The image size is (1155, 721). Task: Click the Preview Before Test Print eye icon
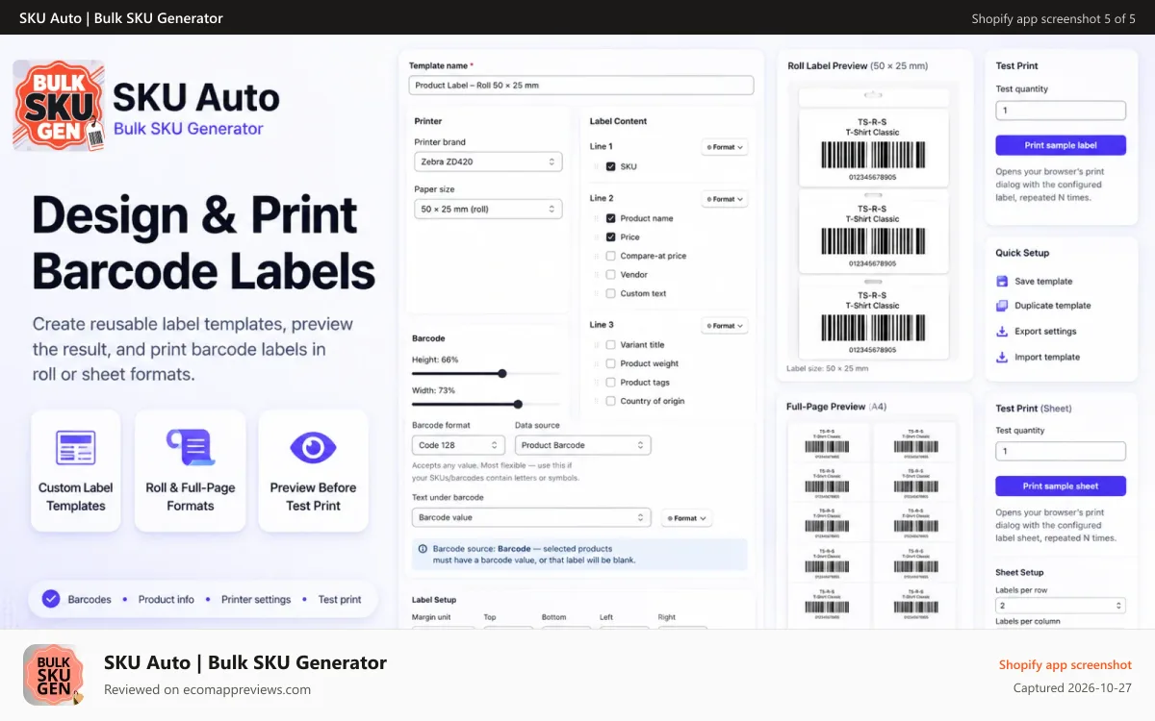click(313, 448)
